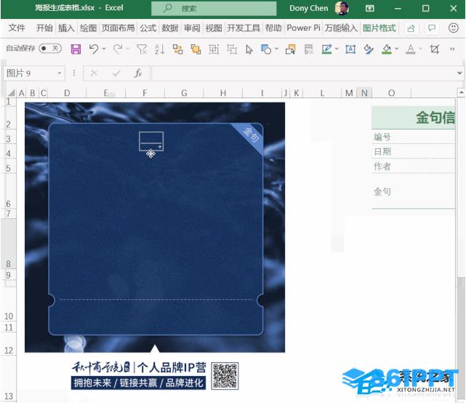The width and height of the screenshot is (466, 403).
Task: Click the cancel X formula bar icon
Action: [94, 73]
